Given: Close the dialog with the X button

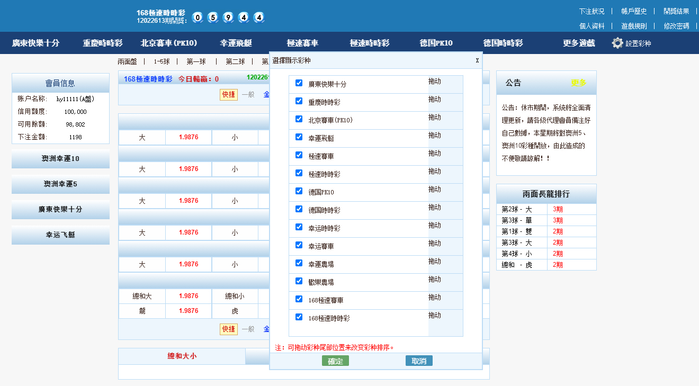Looking at the screenshot, I should 477,60.
